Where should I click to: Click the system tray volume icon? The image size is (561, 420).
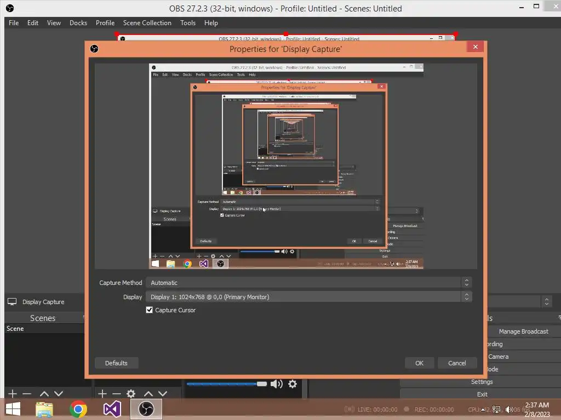(x=509, y=410)
